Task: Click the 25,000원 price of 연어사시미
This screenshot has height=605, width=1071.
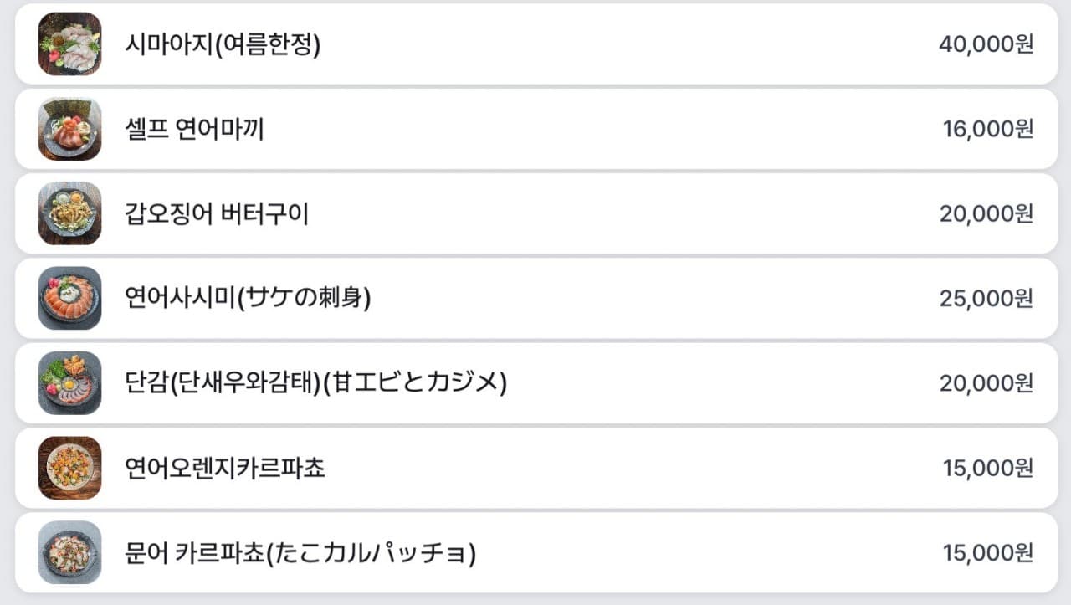Action: [986, 298]
